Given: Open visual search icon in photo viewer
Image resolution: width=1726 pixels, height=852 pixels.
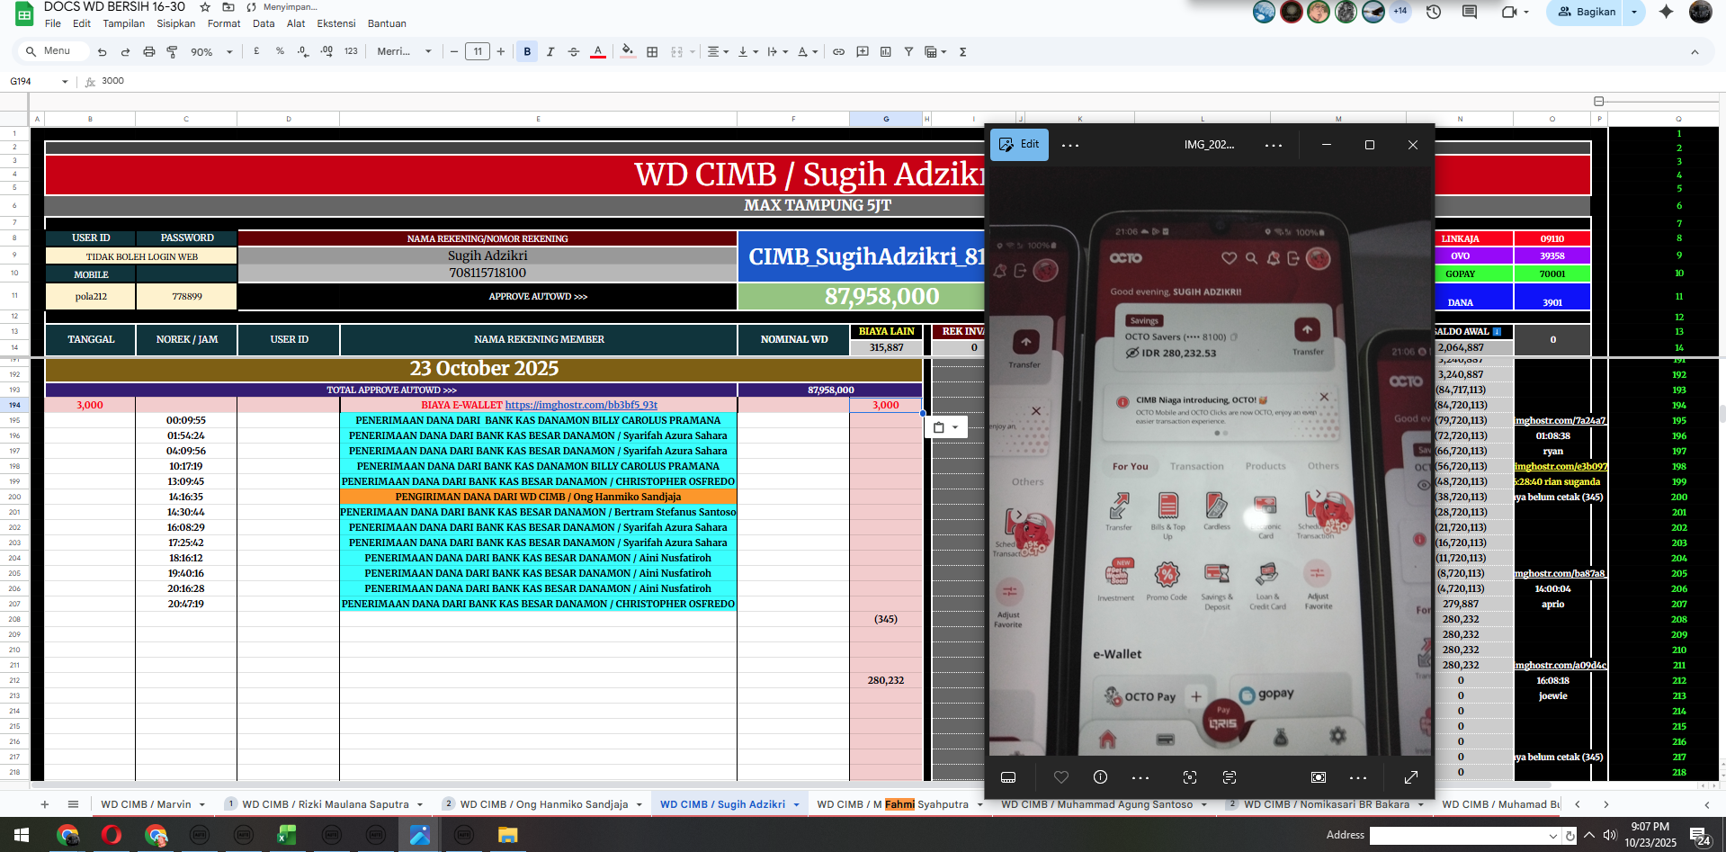Looking at the screenshot, I should click(x=1190, y=777).
